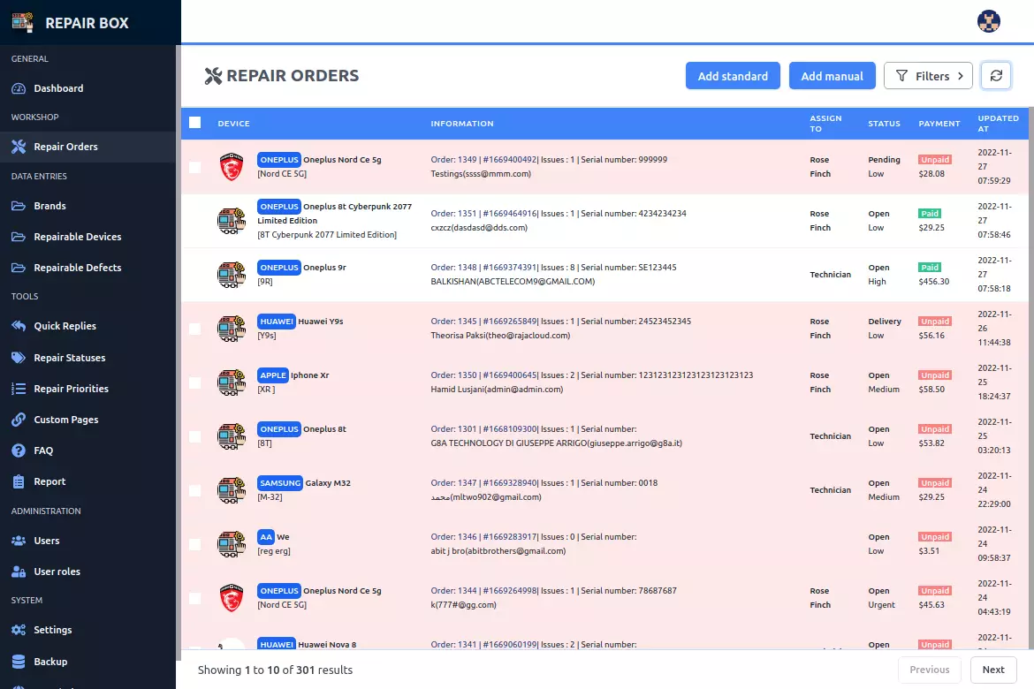Click the device thumbnail for Iphone Xr order
The width and height of the screenshot is (1034, 689).
click(x=232, y=382)
